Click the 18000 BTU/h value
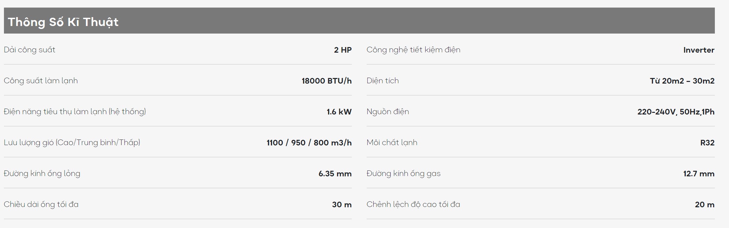 [326, 81]
